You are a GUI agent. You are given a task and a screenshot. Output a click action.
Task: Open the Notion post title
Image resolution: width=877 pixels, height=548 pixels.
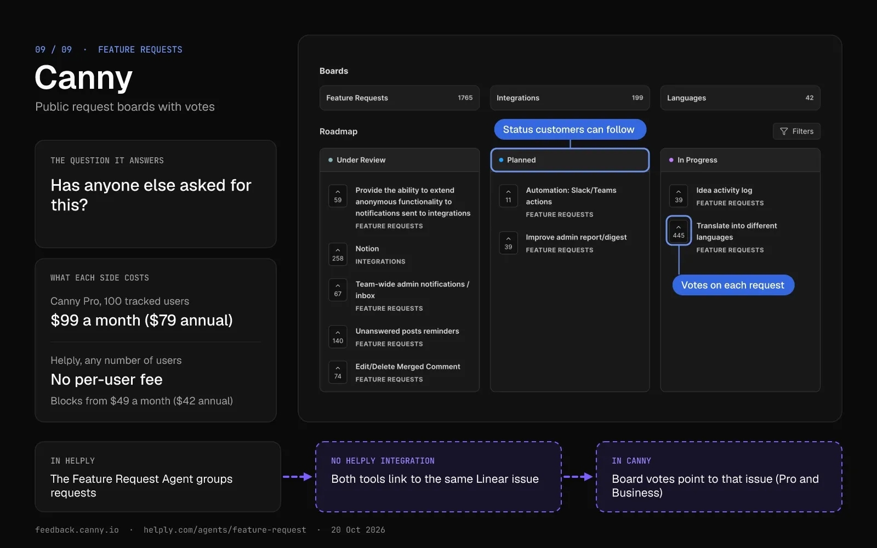367,249
